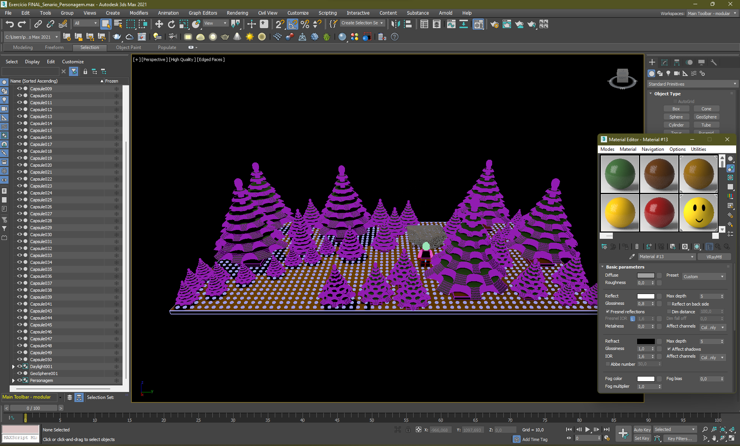Screen dimensions: 740x446
Task: Click the GeoSphere primitive button
Action: [706, 117]
